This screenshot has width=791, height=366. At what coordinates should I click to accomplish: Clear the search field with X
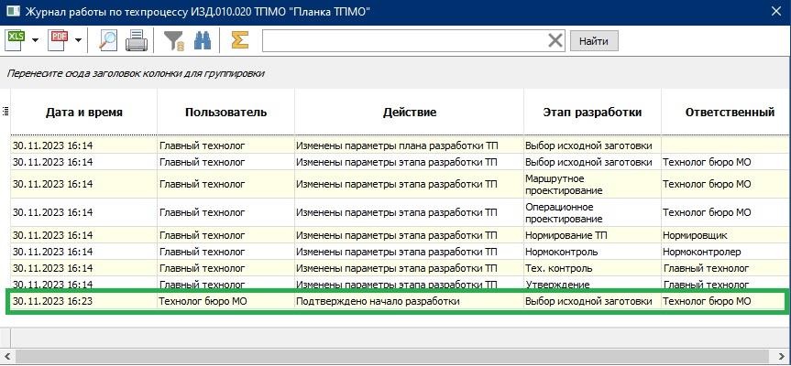pos(555,40)
